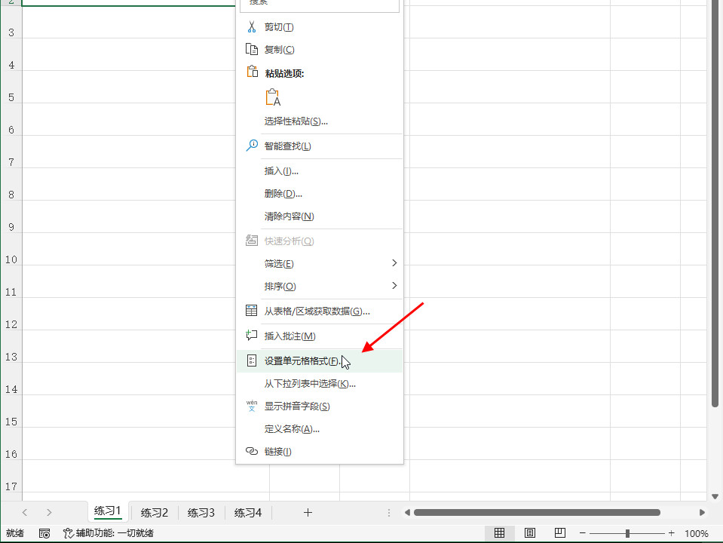Switch to the 练习1 sheet tab
The width and height of the screenshot is (723, 543).
tap(108, 511)
